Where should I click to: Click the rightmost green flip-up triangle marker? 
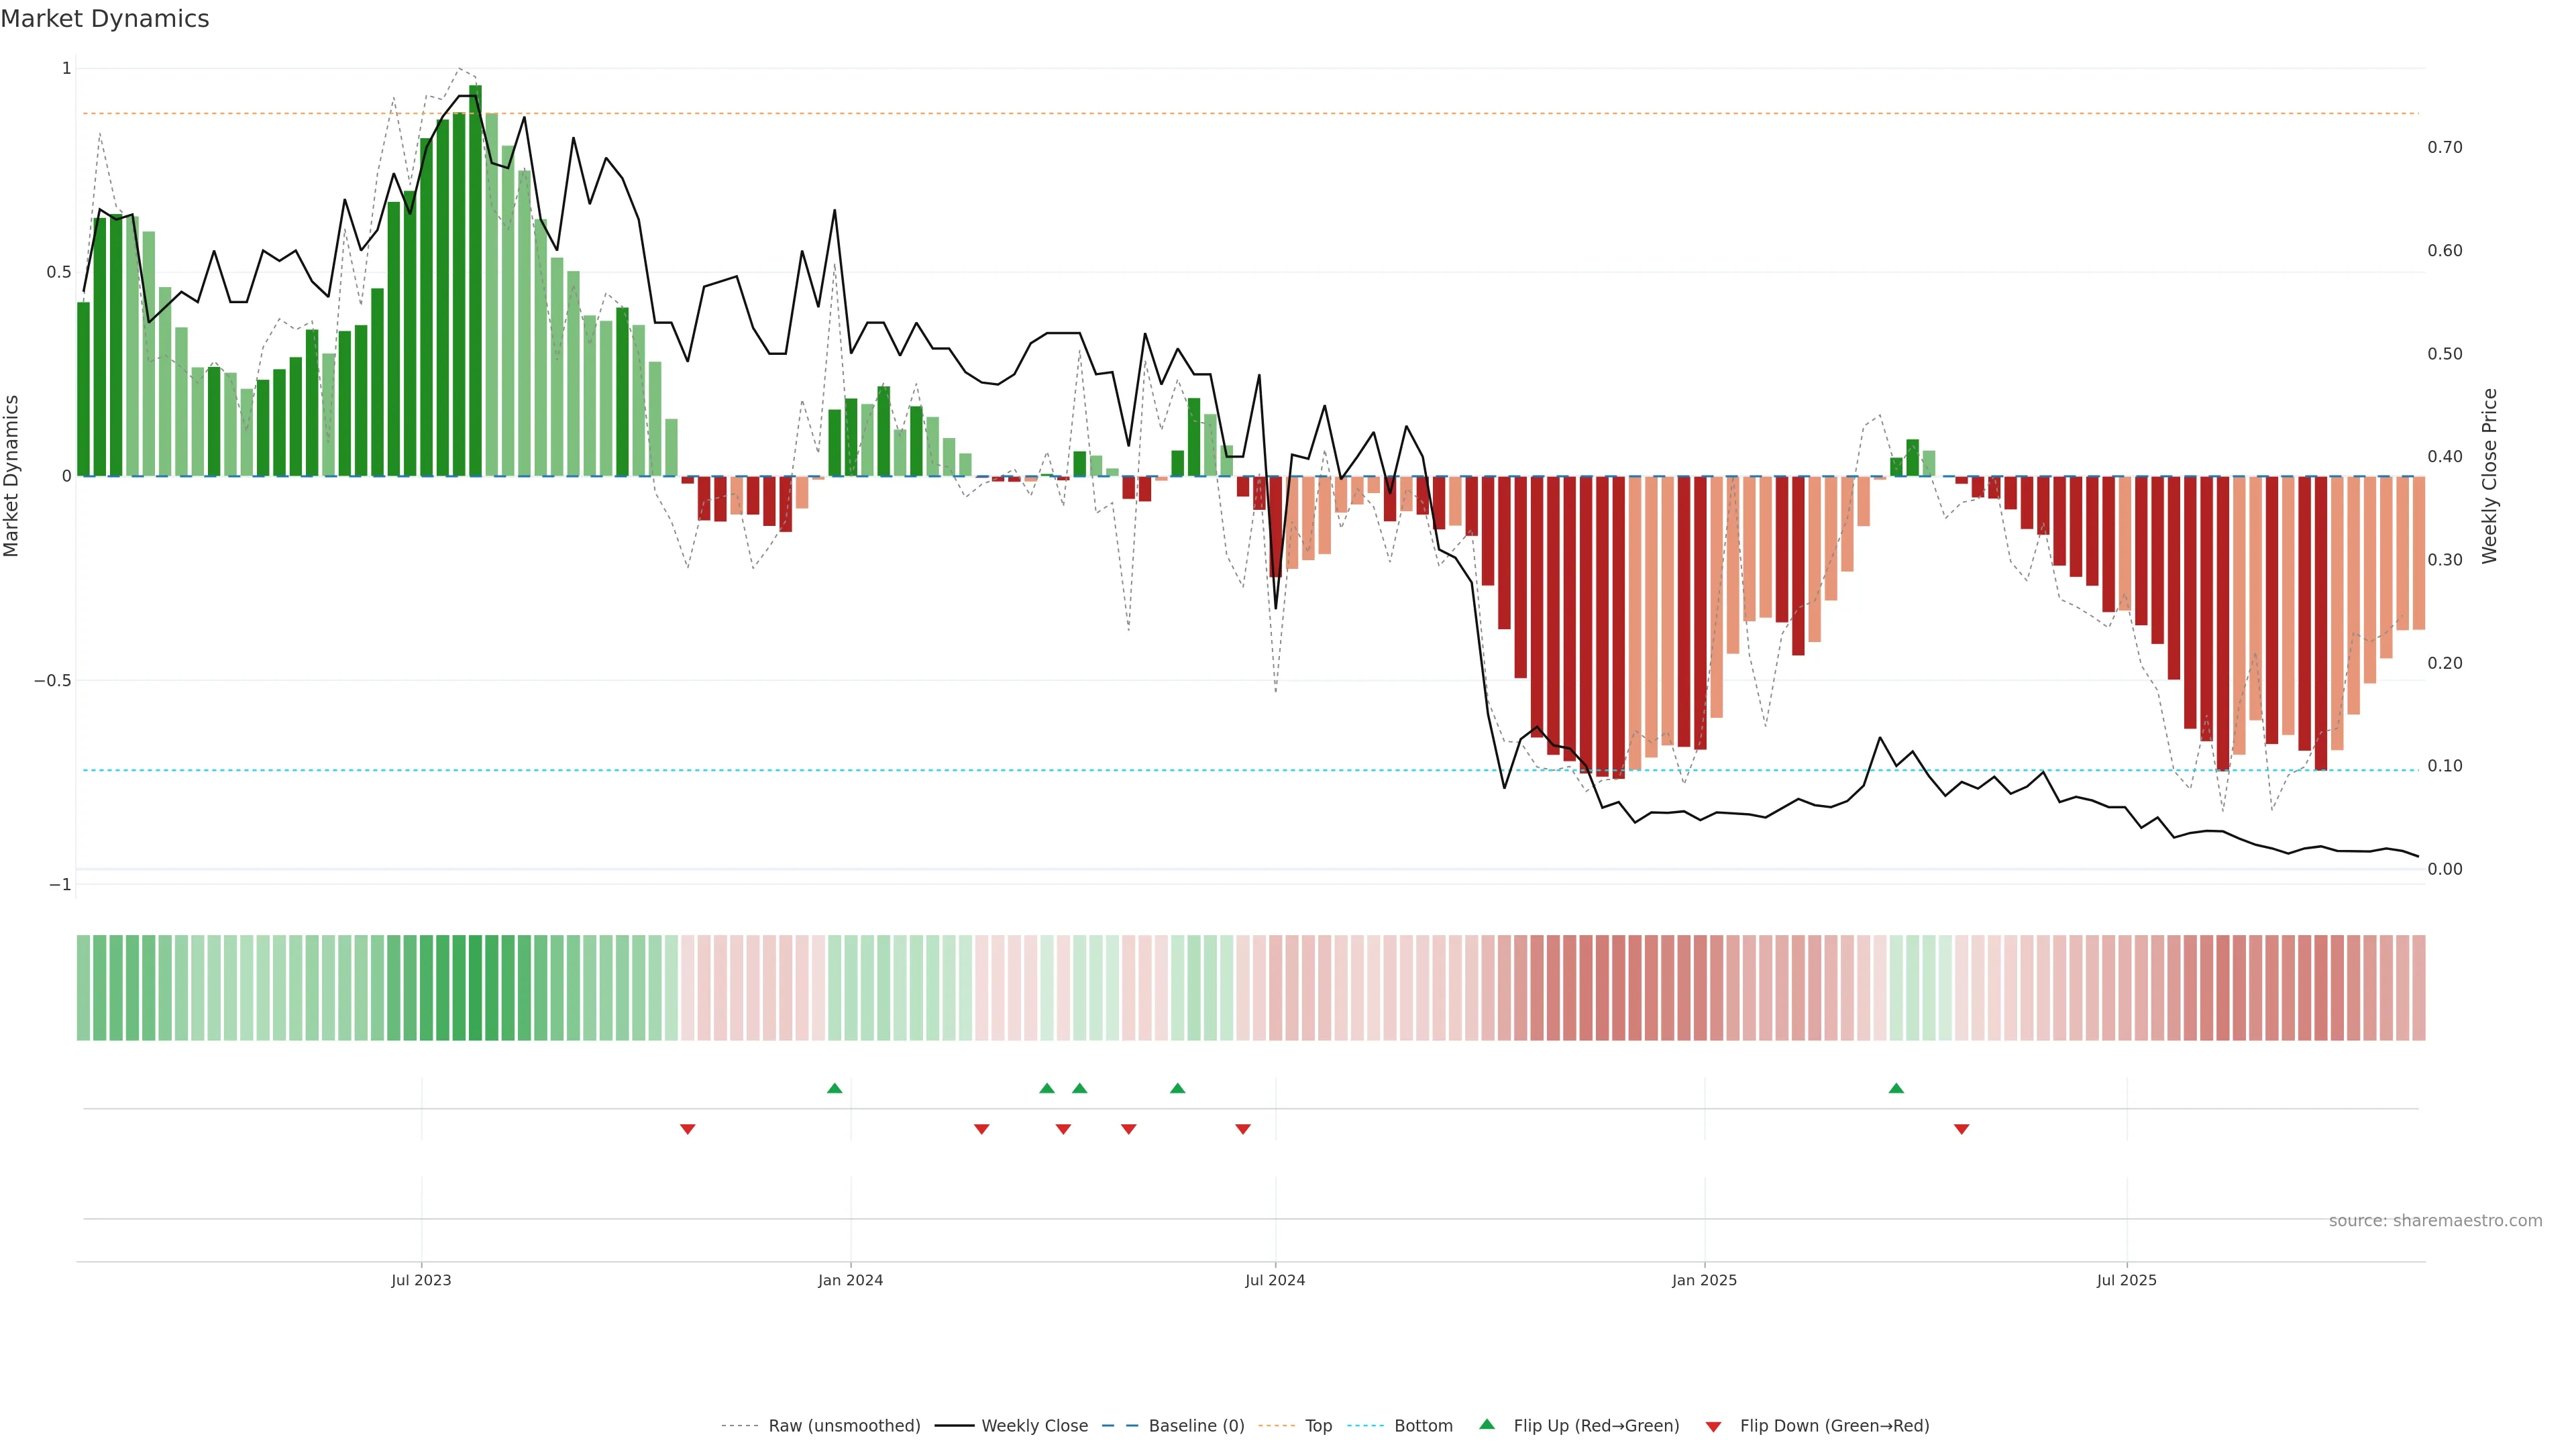(x=1896, y=1088)
